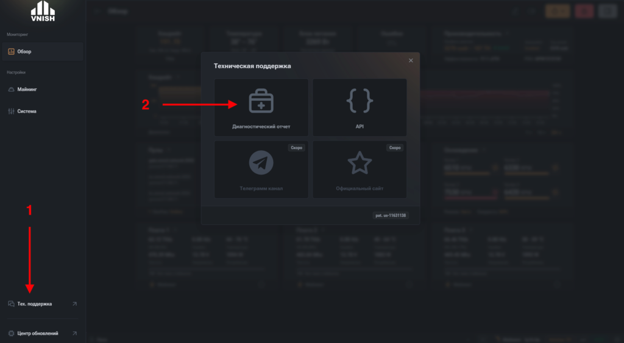Click the Мониторинг section label
This screenshot has height=343, width=624.
click(x=18, y=35)
